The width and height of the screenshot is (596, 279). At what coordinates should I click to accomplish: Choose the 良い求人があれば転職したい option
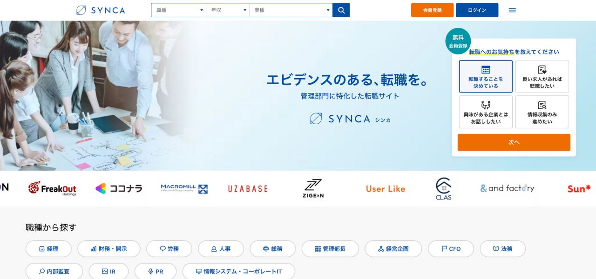click(x=542, y=76)
